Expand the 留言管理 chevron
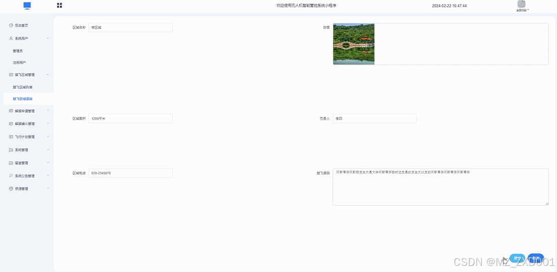Image resolution: width=557 pixels, height=272 pixels. (x=48, y=163)
